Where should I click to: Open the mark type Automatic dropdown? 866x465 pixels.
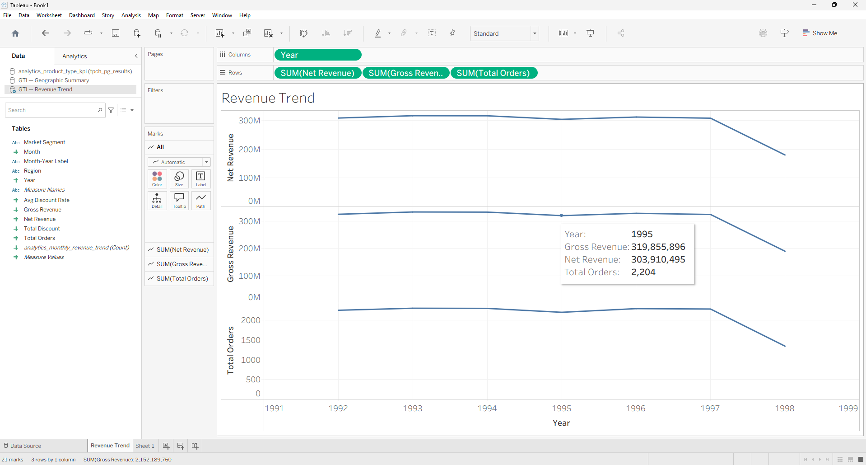(179, 162)
